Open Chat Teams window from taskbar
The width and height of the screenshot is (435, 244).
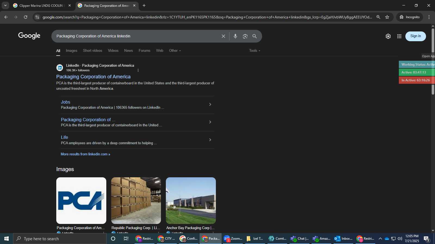299,239
